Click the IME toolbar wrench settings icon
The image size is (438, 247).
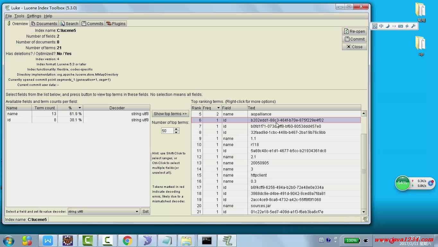pyautogui.click(x=413, y=26)
